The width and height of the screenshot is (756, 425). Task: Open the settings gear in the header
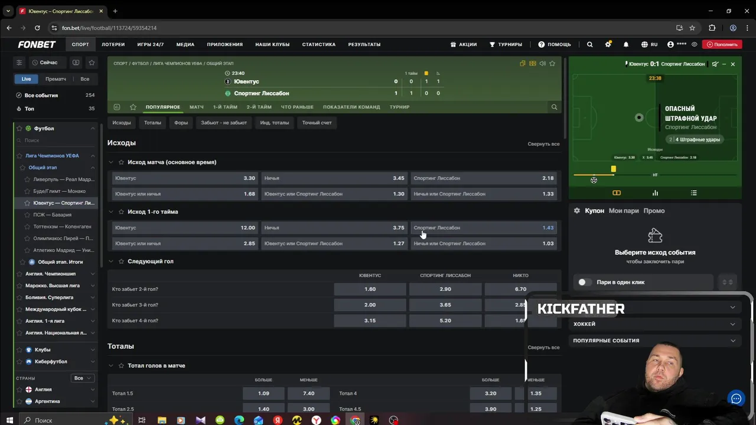click(x=608, y=44)
